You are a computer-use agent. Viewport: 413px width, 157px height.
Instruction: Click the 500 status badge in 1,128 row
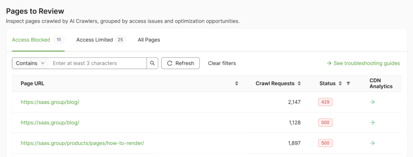(x=325, y=122)
